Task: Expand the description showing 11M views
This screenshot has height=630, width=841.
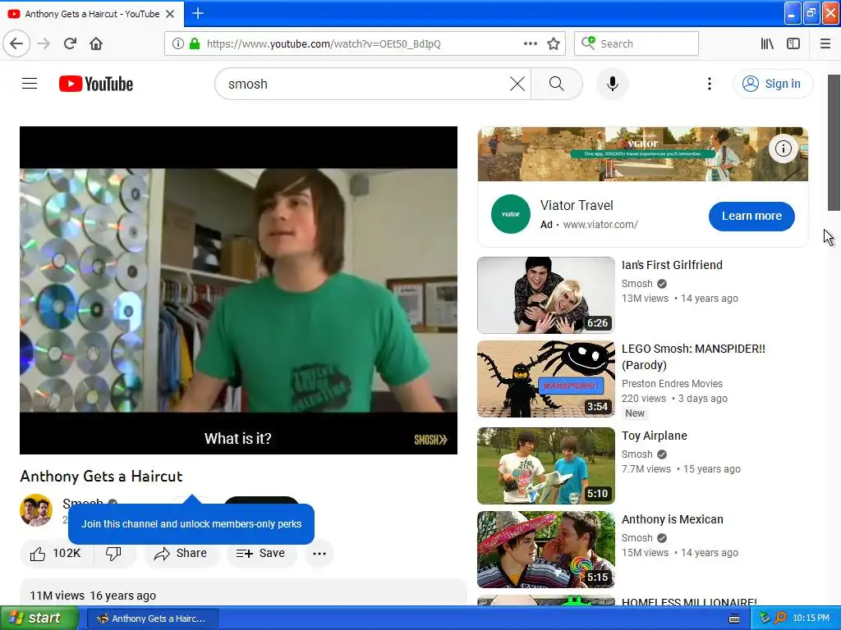Action: pos(243,593)
